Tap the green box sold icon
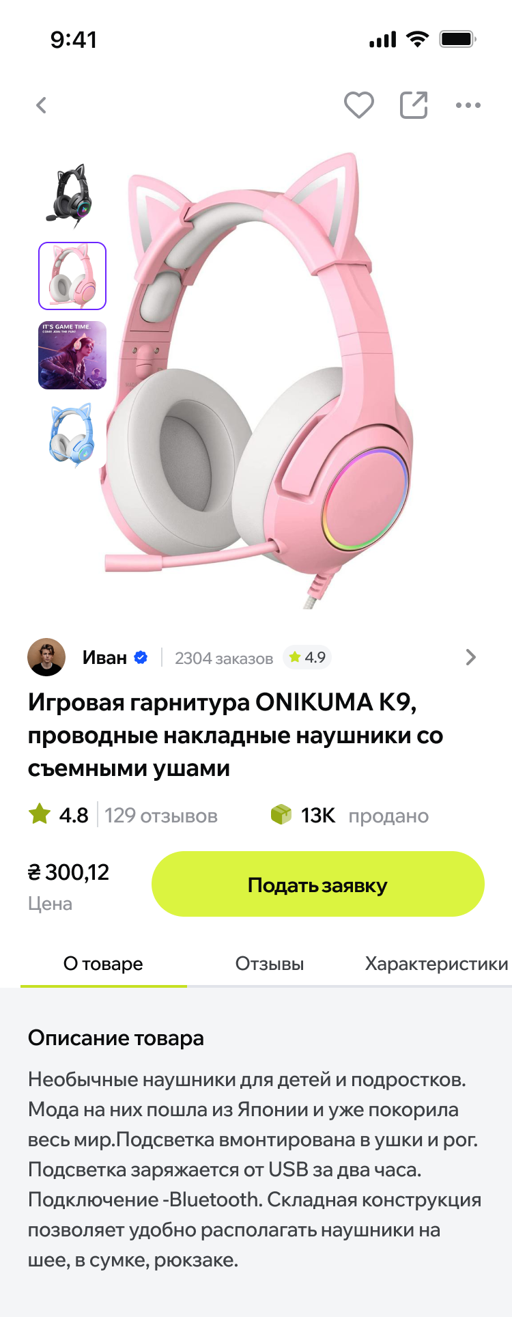Viewport: 512px width, 1317px height. (x=281, y=814)
